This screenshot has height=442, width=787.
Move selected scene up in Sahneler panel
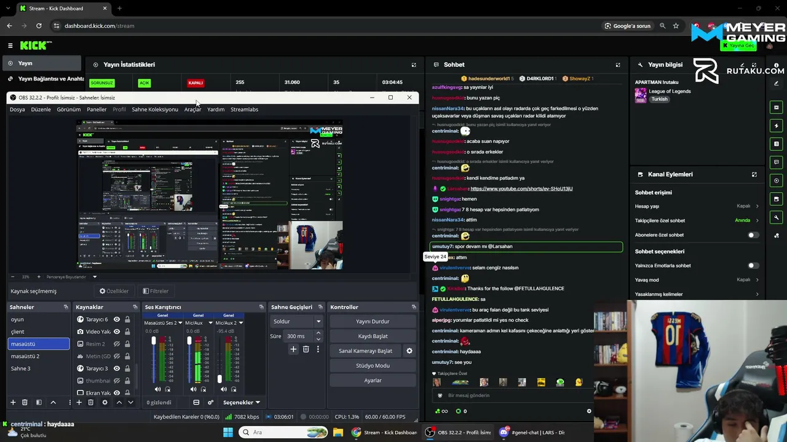[53, 402]
